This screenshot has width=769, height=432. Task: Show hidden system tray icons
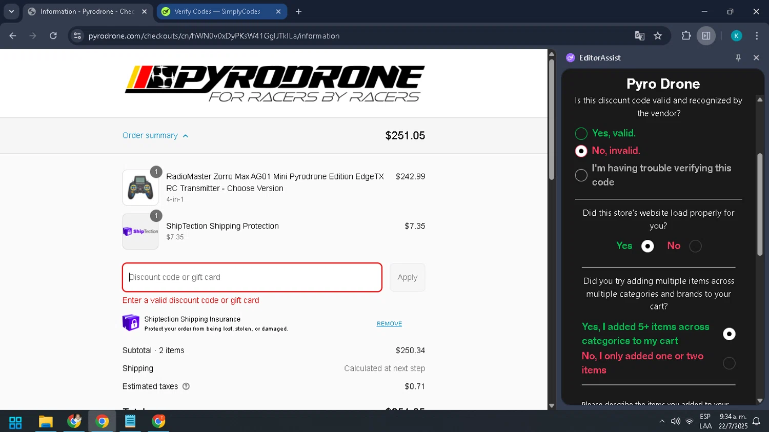point(662,421)
